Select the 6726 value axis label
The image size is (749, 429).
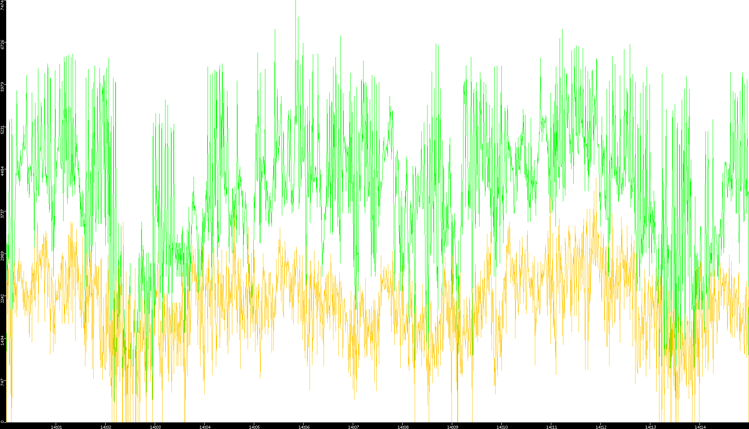[x=3, y=45]
